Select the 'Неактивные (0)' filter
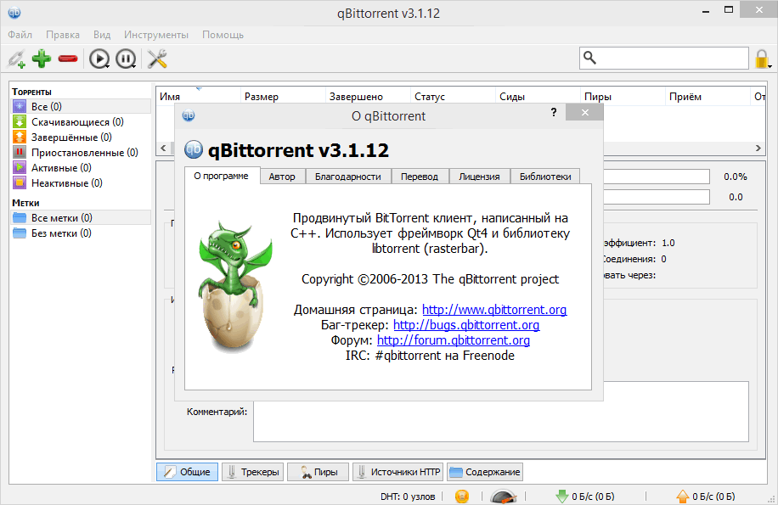This screenshot has width=778, height=505. point(81,183)
